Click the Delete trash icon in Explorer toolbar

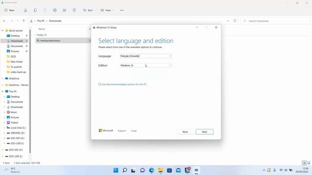point(74,10)
